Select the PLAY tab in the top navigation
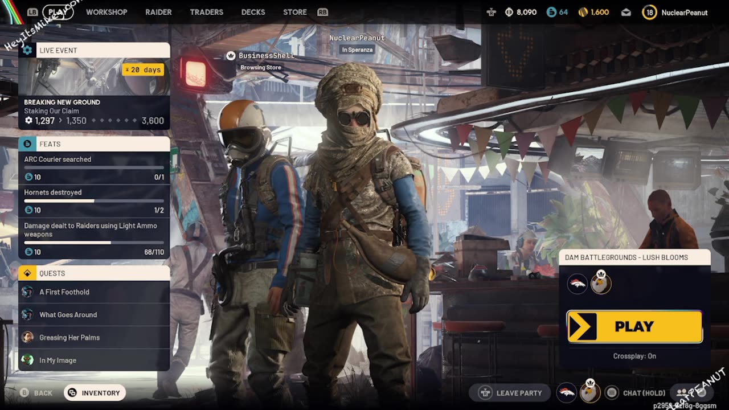This screenshot has width=729, height=410. [58, 12]
